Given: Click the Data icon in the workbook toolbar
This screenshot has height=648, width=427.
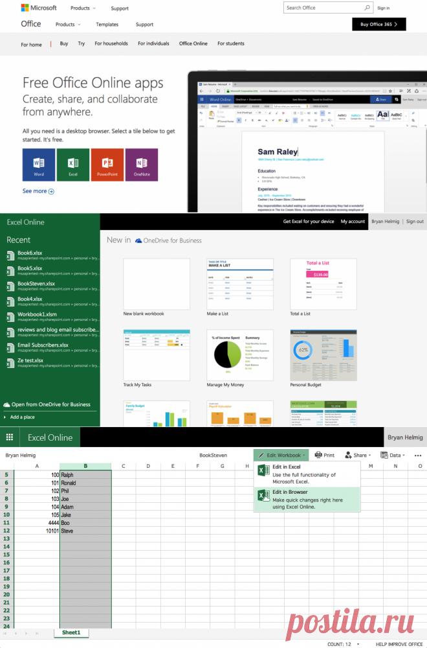Looking at the screenshot, I should click(x=384, y=455).
